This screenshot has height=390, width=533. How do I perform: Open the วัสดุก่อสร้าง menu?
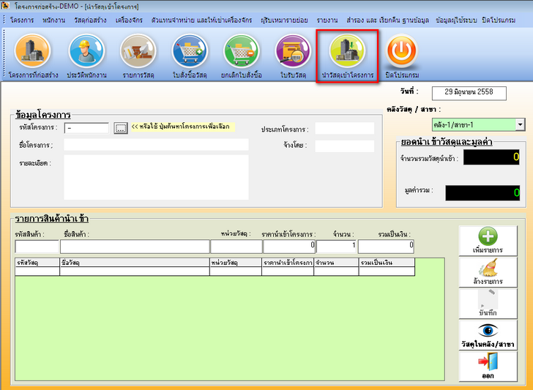[x=90, y=20]
